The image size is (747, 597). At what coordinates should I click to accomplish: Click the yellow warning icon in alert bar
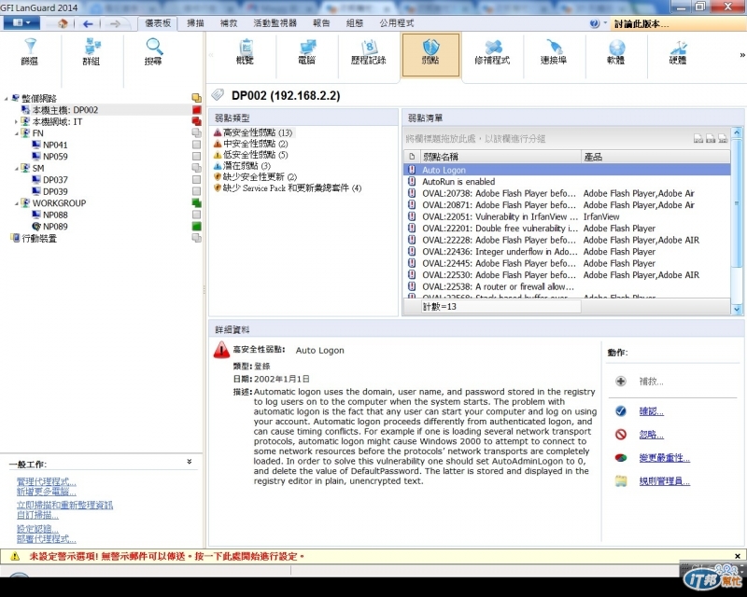click(15, 556)
